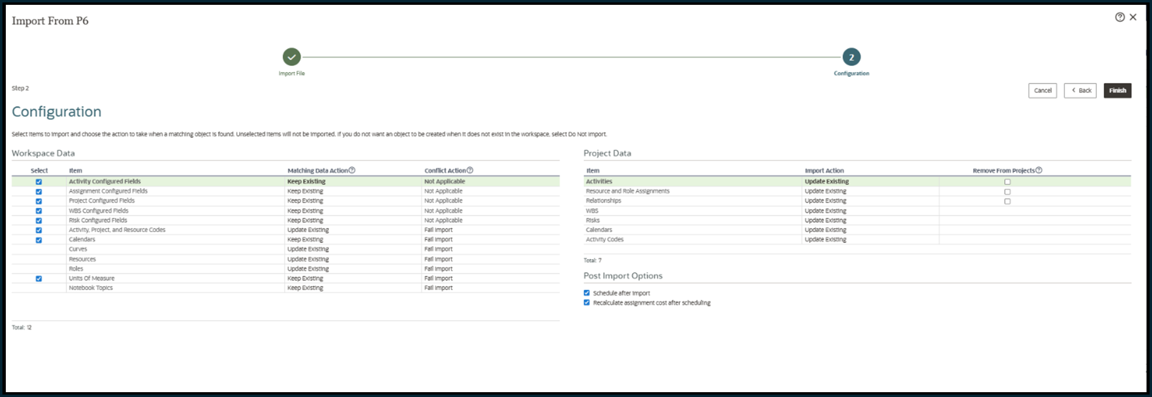Click Not Applicable for WBS Configured Fields

pyautogui.click(x=443, y=211)
